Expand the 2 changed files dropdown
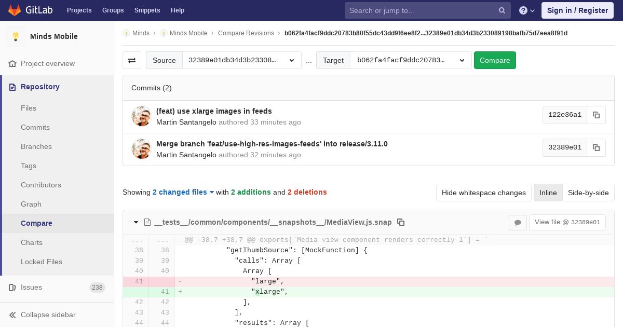Screen dimensions: 623x327 183,192
